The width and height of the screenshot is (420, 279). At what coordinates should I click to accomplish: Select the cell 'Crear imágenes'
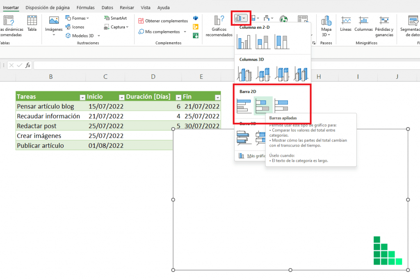(x=50, y=136)
